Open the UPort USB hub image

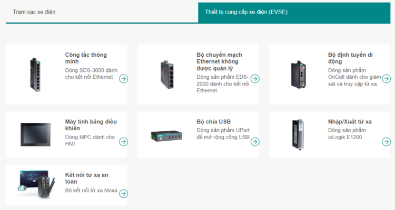click(166, 136)
